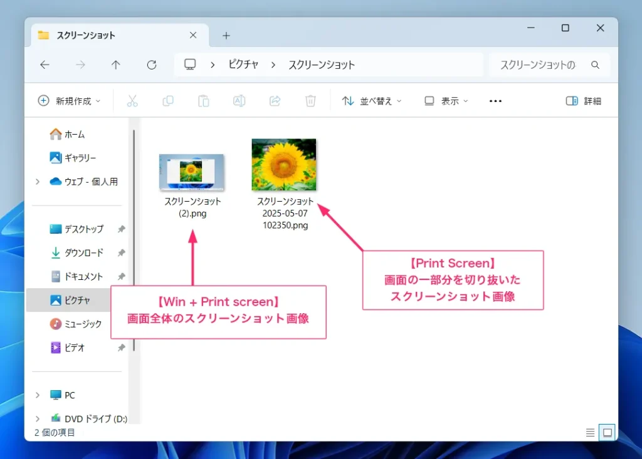Open the three-dot more options menu
This screenshot has height=459, width=642.
tap(495, 101)
